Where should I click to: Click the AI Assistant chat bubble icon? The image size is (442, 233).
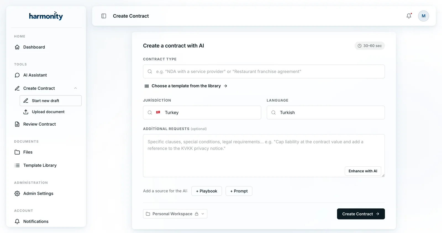click(17, 75)
